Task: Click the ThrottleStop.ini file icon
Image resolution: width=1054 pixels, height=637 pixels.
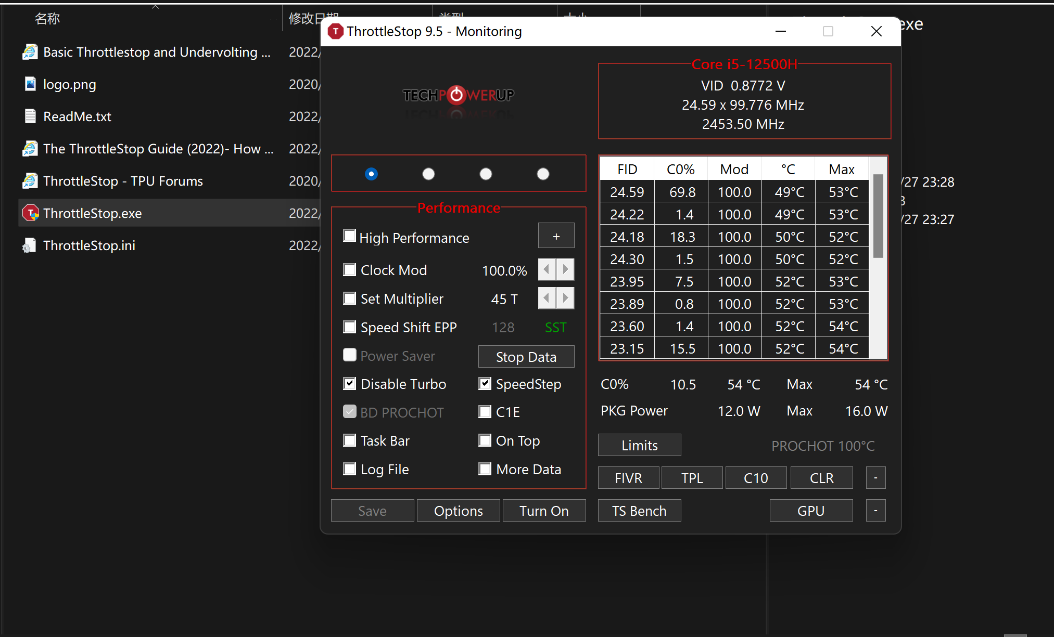Action: (x=30, y=245)
